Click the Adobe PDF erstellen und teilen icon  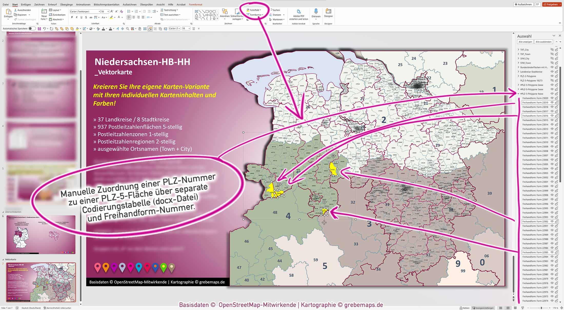tap(298, 12)
